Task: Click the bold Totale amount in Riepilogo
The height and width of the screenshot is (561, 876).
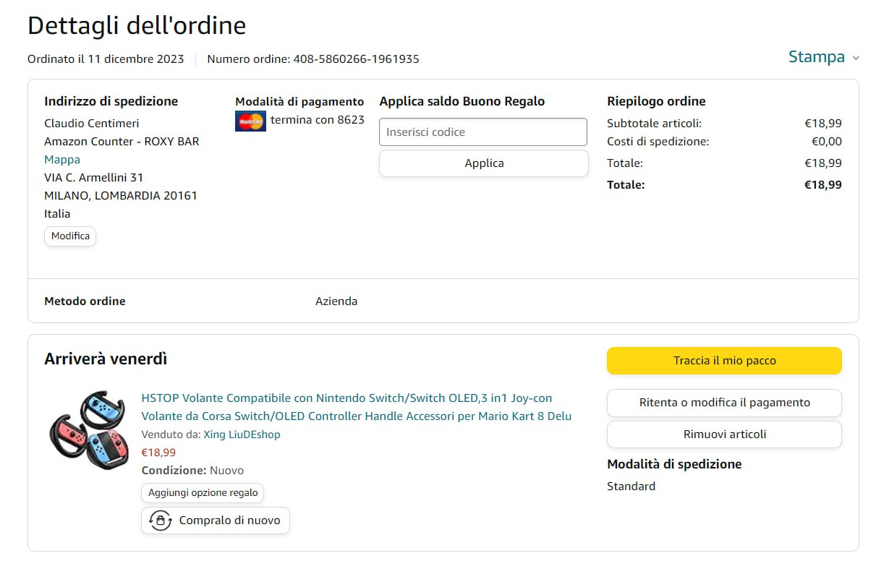Action: (822, 185)
